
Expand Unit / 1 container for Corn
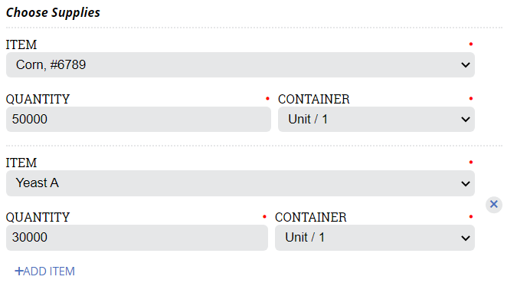tap(376, 119)
